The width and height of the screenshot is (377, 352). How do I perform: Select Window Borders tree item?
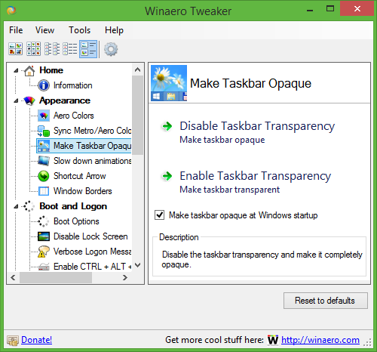(83, 191)
